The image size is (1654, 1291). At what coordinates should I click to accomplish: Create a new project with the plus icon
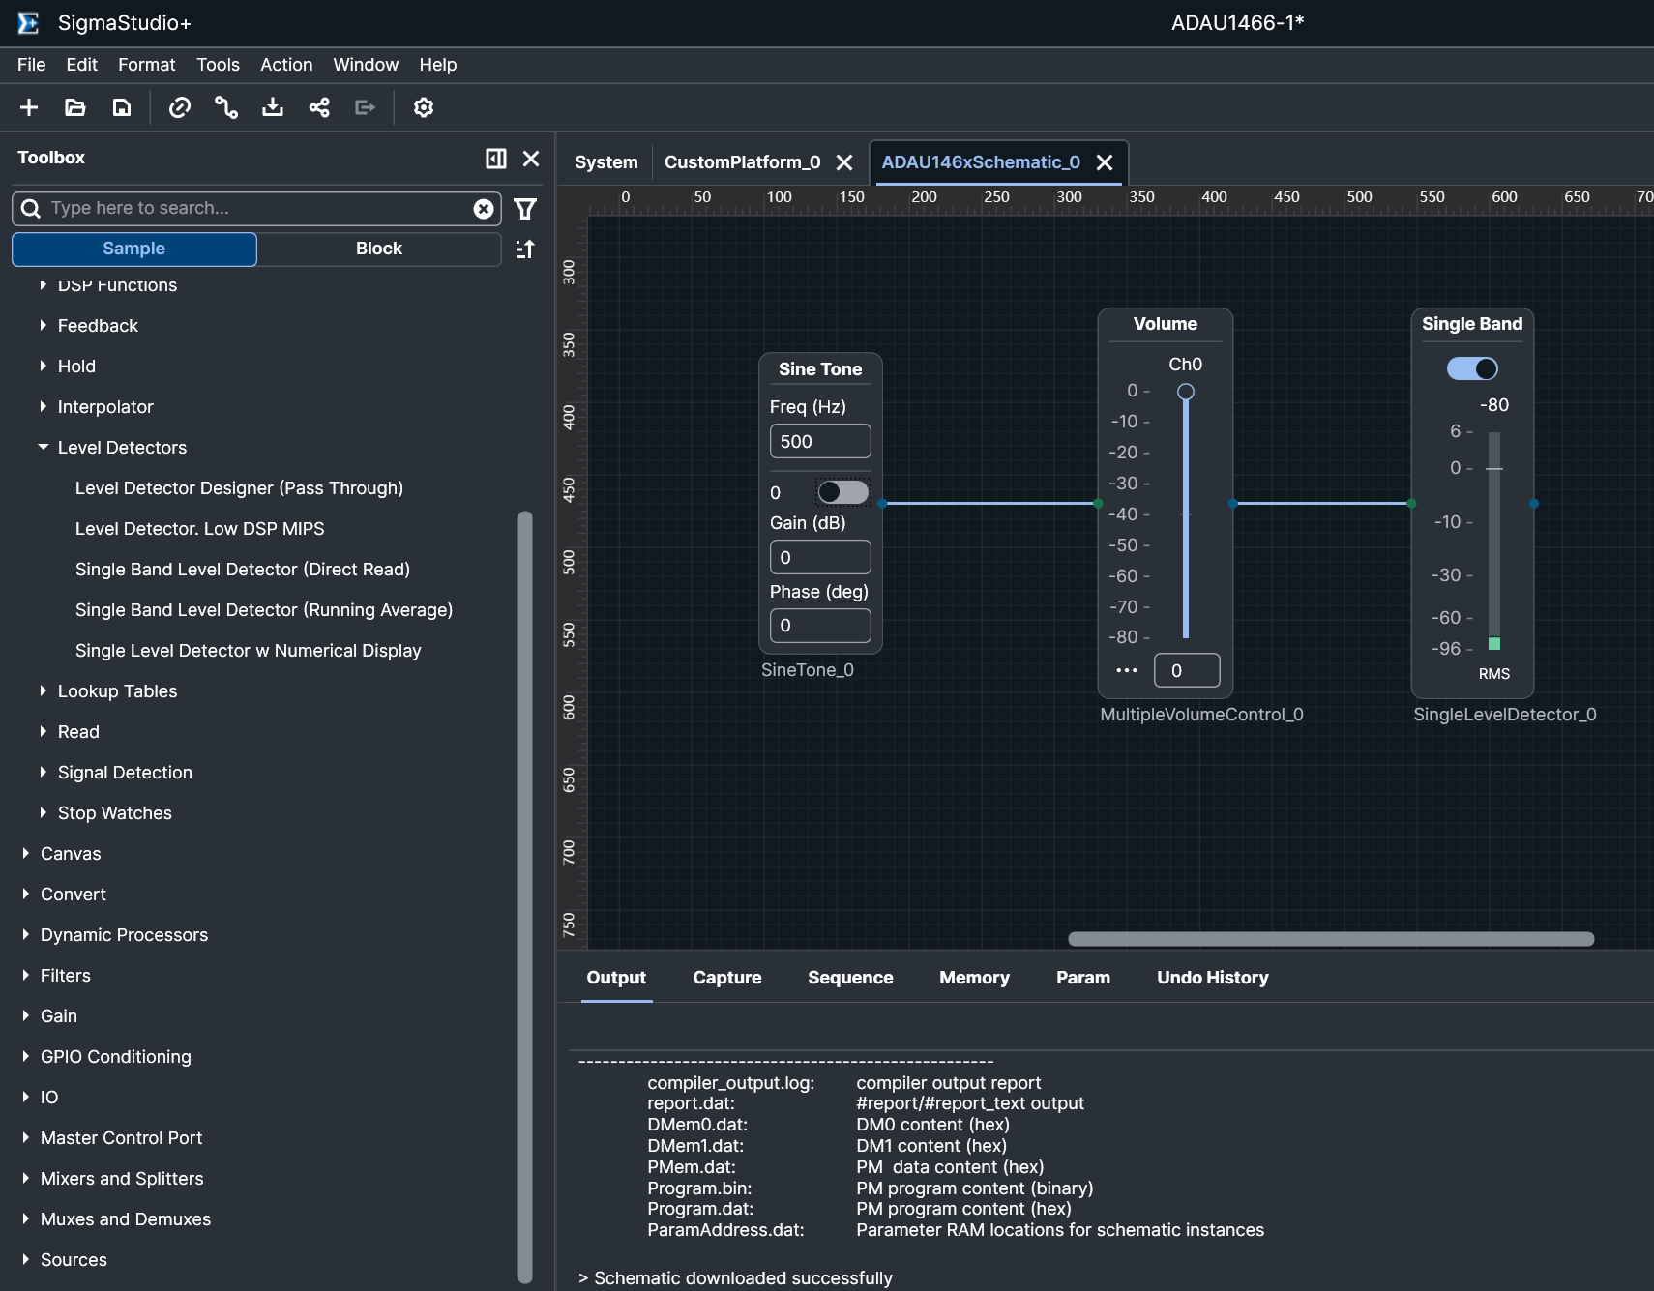[x=29, y=107]
